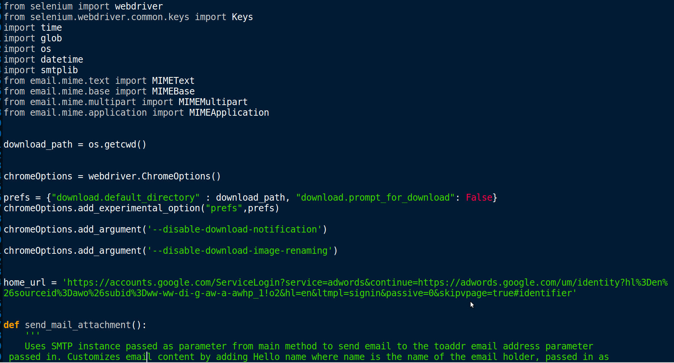Image resolution: width=674 pixels, height=363 pixels.
Task: Click 'toaddr' in the docstring
Action: [x=450, y=346]
